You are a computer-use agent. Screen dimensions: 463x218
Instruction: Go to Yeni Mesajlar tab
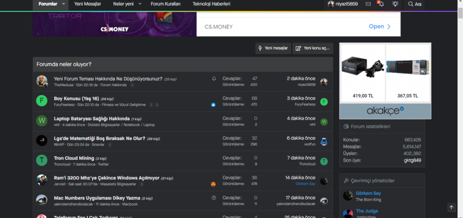tap(87, 4)
